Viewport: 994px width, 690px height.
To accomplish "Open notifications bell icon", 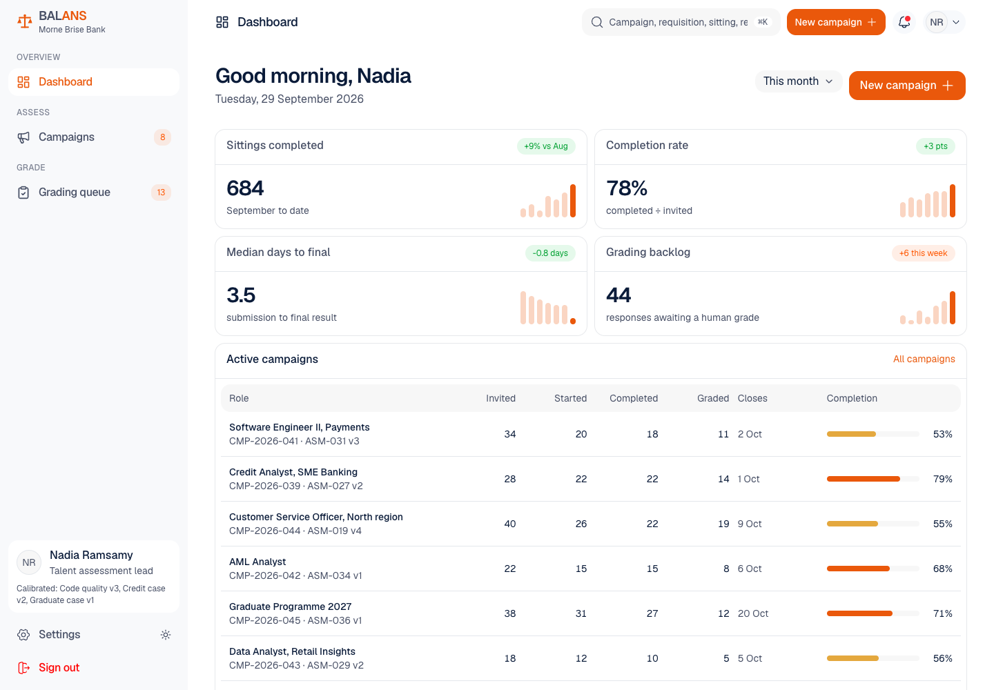I will coord(904,22).
